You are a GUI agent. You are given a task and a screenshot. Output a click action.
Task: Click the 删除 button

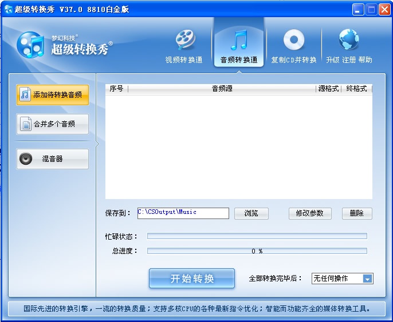(357, 213)
